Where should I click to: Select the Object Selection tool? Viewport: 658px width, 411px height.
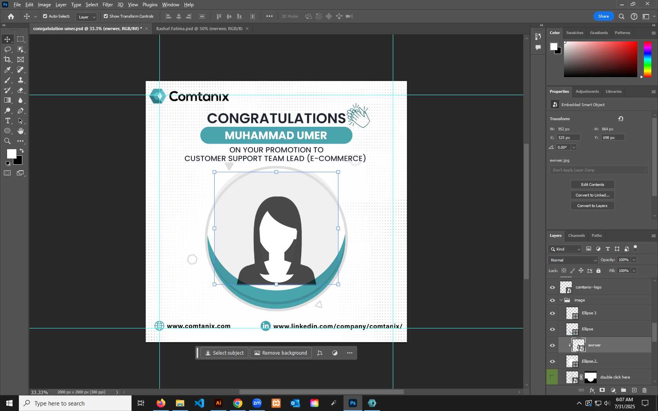point(21,49)
